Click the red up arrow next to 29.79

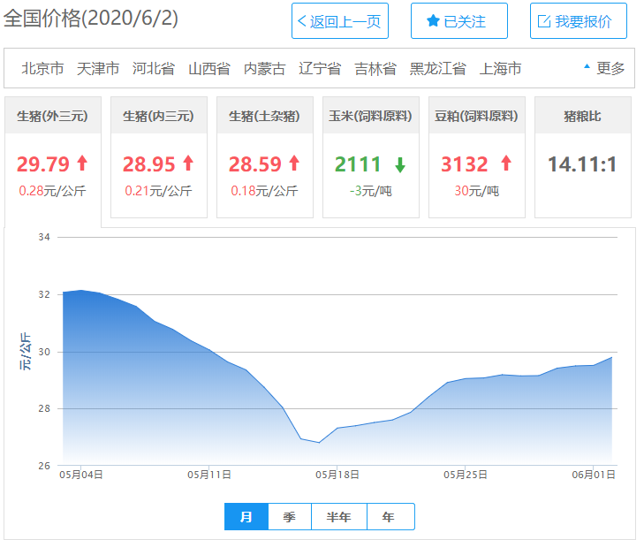82,164
